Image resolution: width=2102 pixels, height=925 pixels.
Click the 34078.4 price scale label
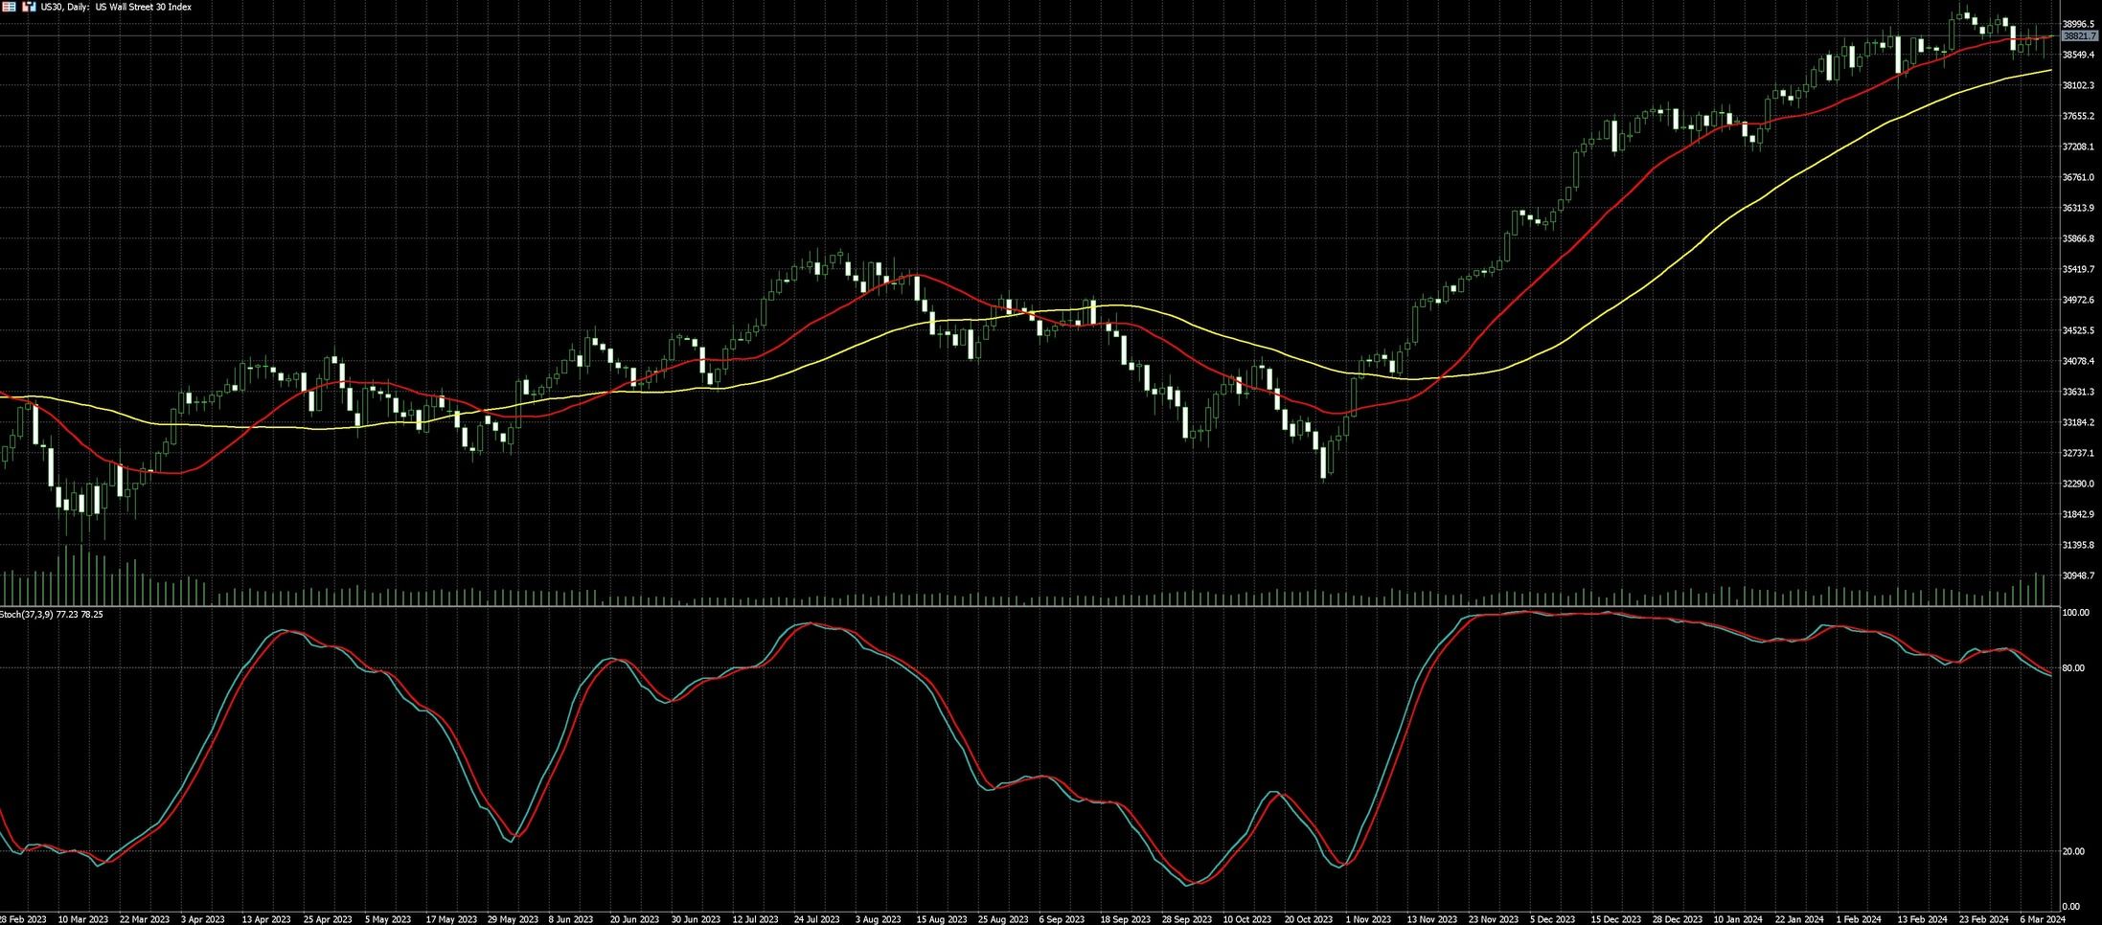(2080, 361)
